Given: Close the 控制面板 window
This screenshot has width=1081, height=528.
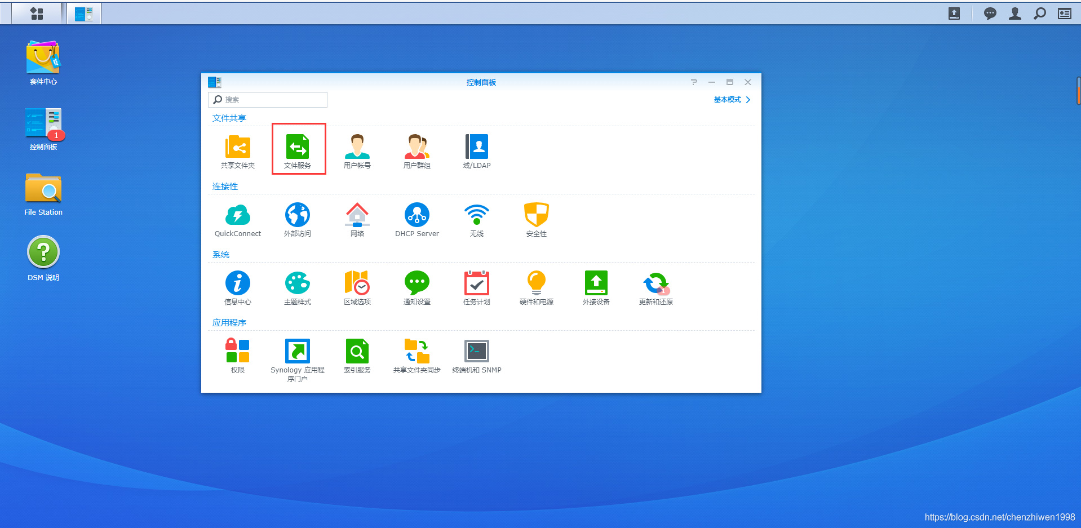Looking at the screenshot, I should pos(748,82).
